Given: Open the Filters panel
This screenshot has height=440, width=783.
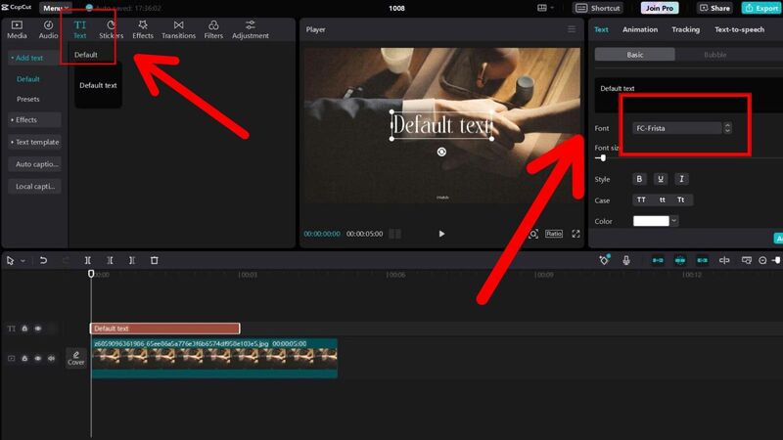Looking at the screenshot, I should (213, 29).
